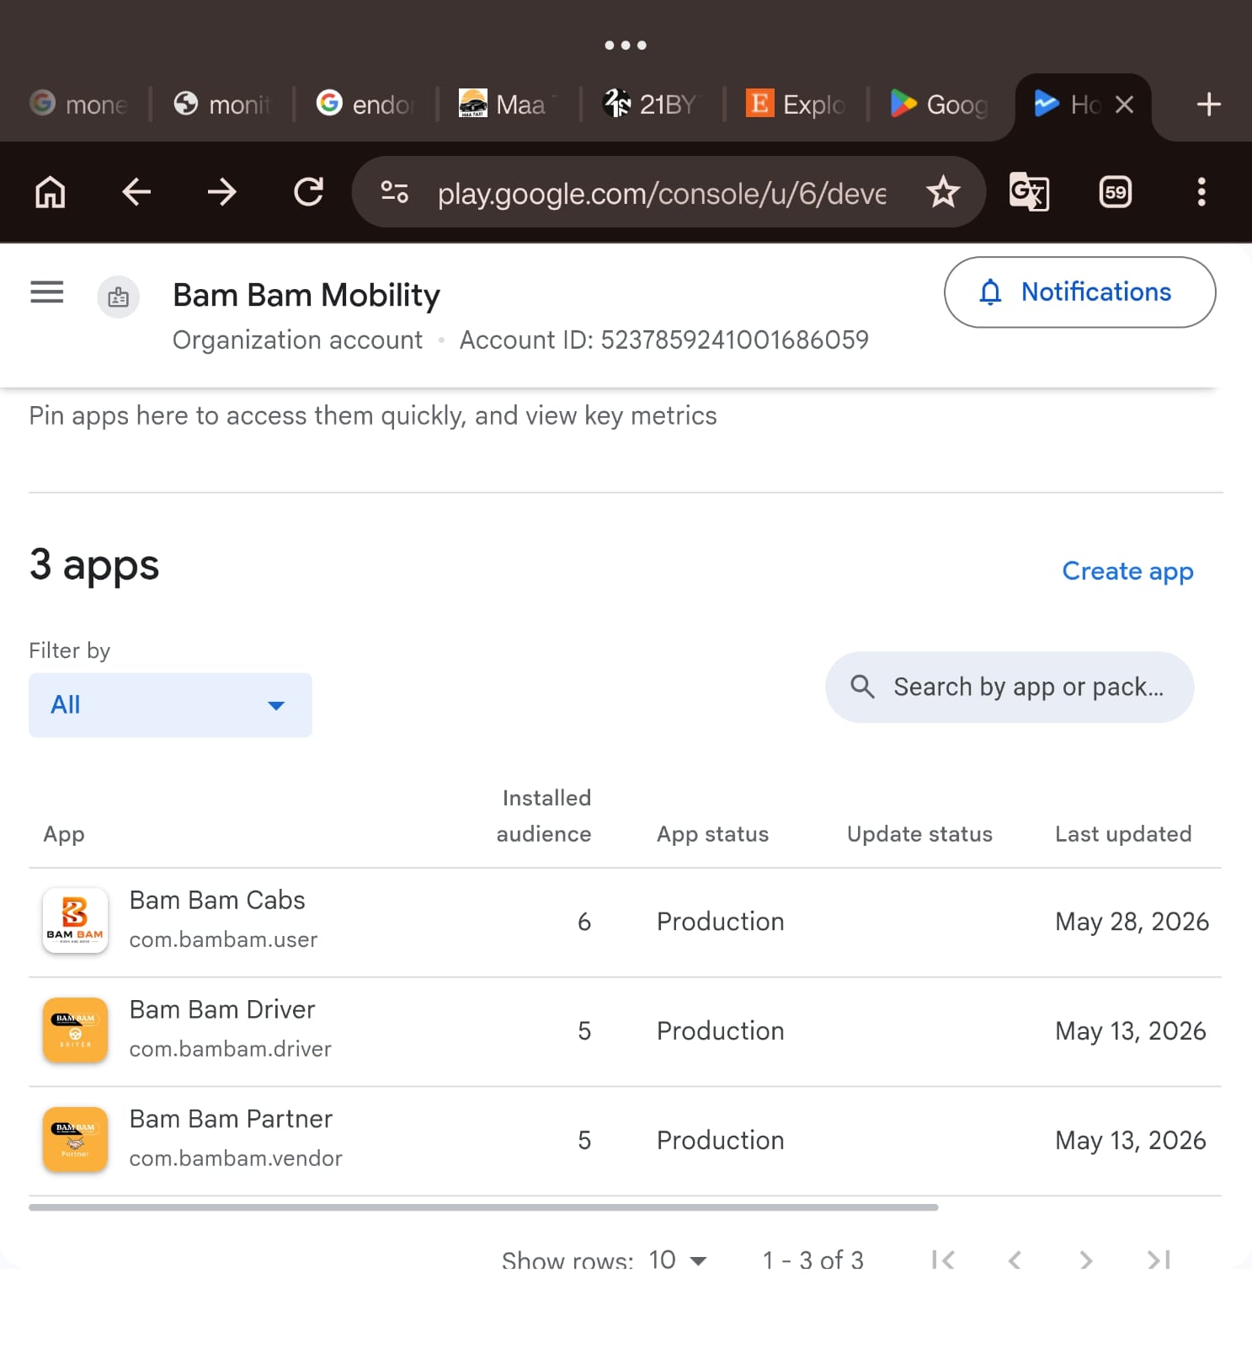Go back with the left arrow

pos(136,192)
